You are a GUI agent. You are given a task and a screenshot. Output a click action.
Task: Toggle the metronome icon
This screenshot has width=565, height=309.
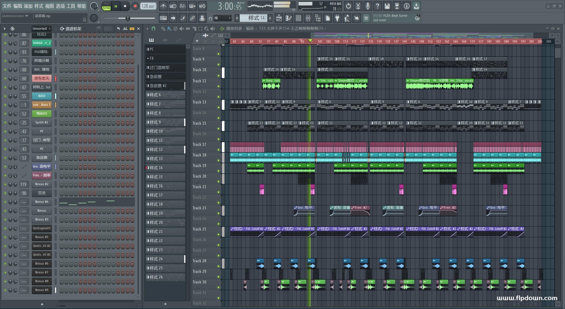tap(163, 6)
